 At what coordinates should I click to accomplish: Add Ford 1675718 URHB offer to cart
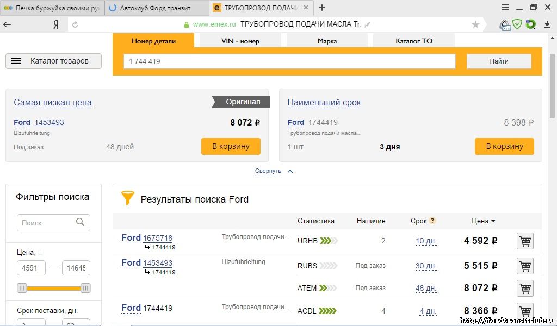525,241
